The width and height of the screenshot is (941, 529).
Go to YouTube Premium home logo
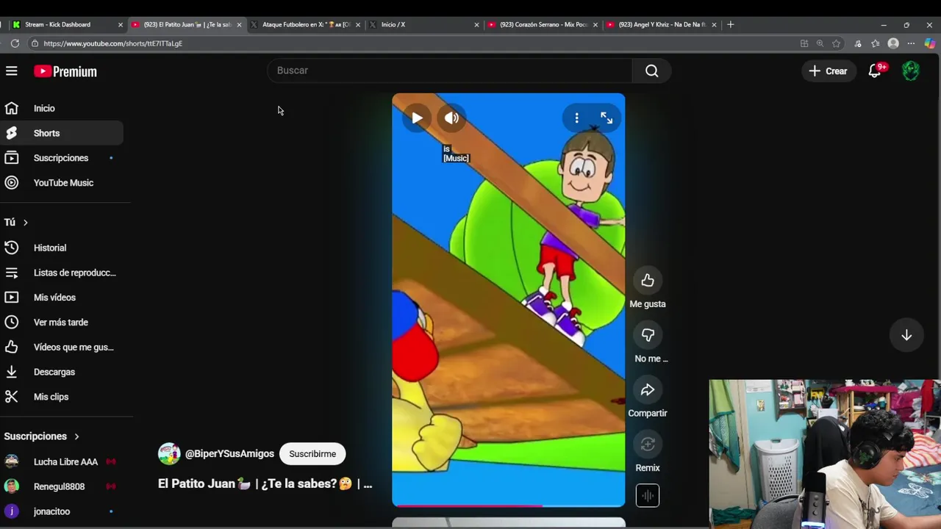click(65, 71)
